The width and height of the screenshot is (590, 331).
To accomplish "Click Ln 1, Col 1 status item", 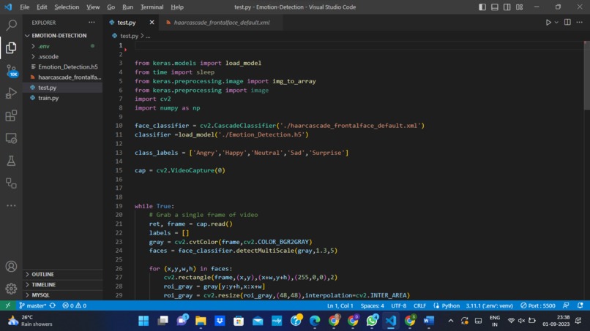I will tap(340, 305).
